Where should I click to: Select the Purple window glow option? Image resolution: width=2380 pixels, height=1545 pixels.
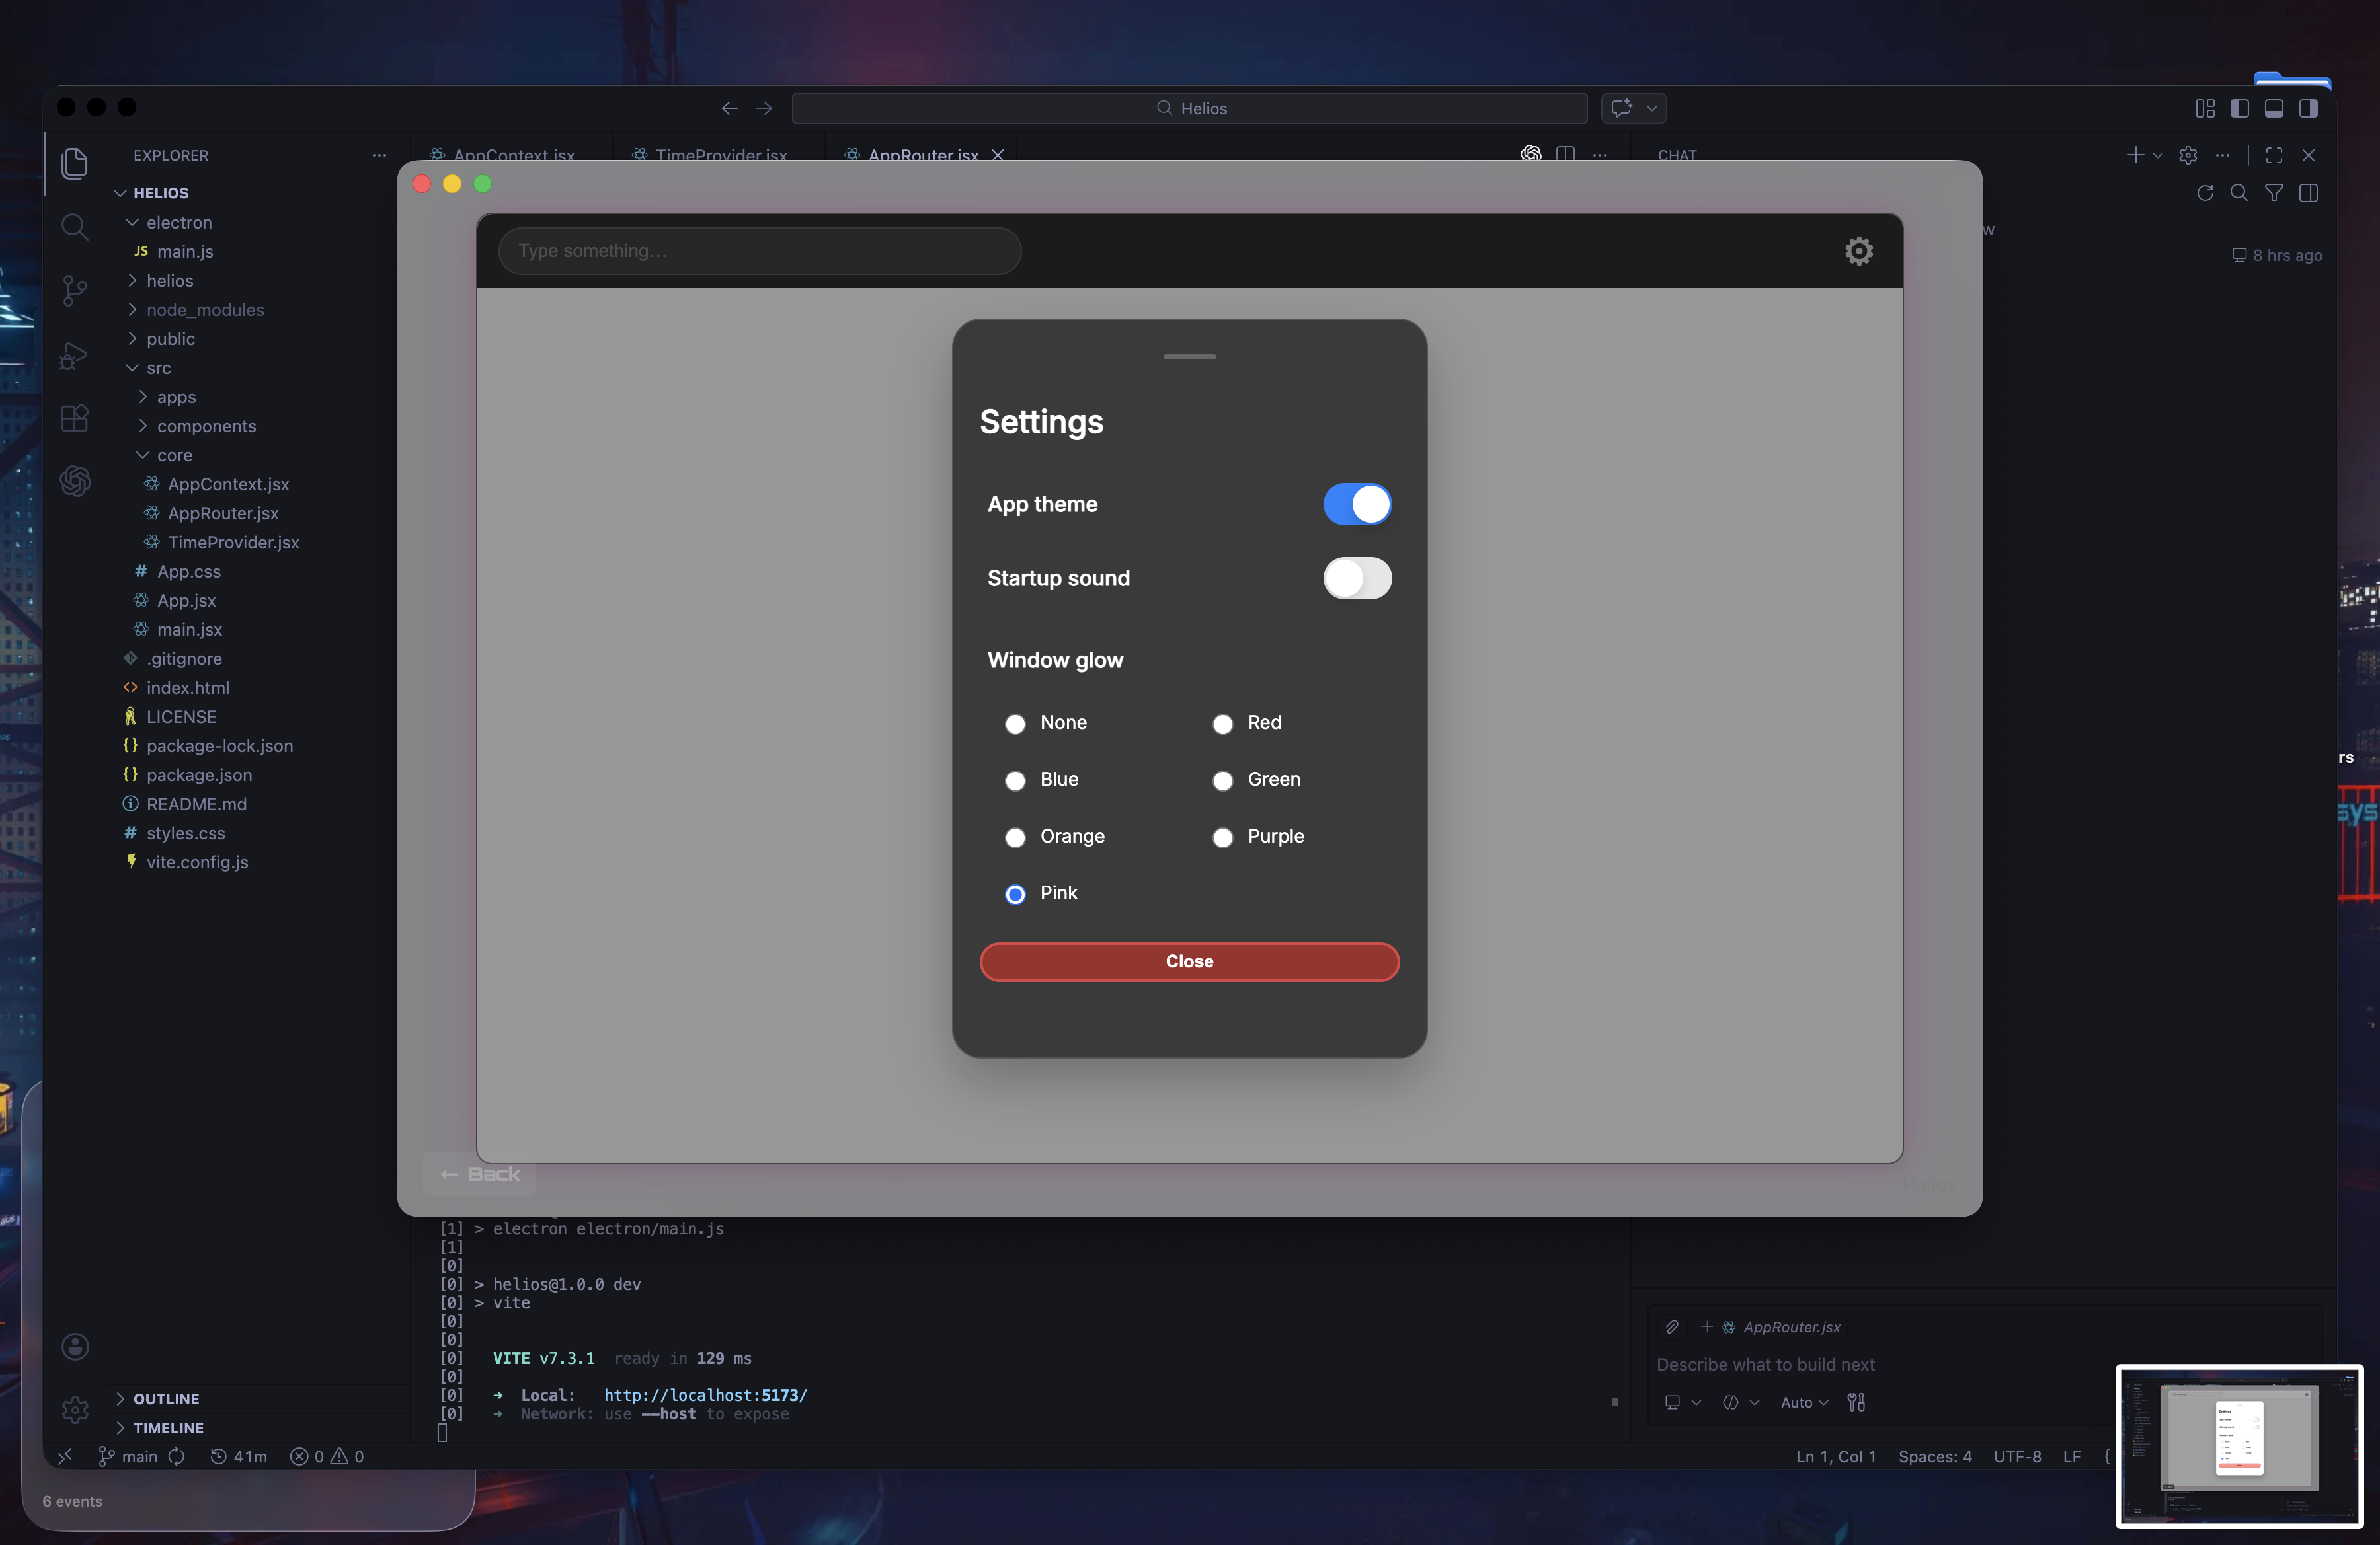coord(1222,837)
